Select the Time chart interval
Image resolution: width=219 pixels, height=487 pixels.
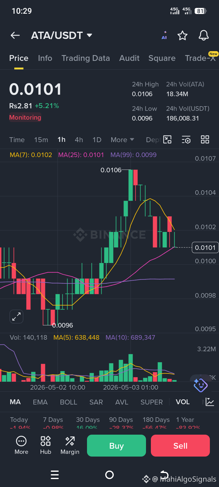(x=17, y=140)
